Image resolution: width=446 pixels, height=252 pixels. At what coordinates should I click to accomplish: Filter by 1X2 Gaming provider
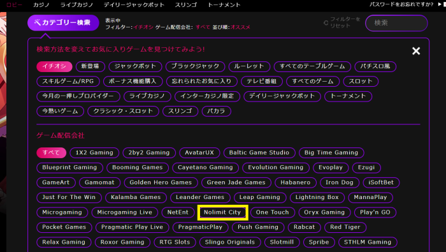pyautogui.click(x=94, y=153)
